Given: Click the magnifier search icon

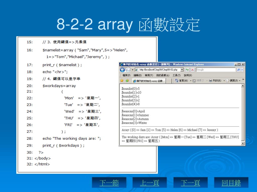Looking at the screenshot, I should tap(238, 70).
